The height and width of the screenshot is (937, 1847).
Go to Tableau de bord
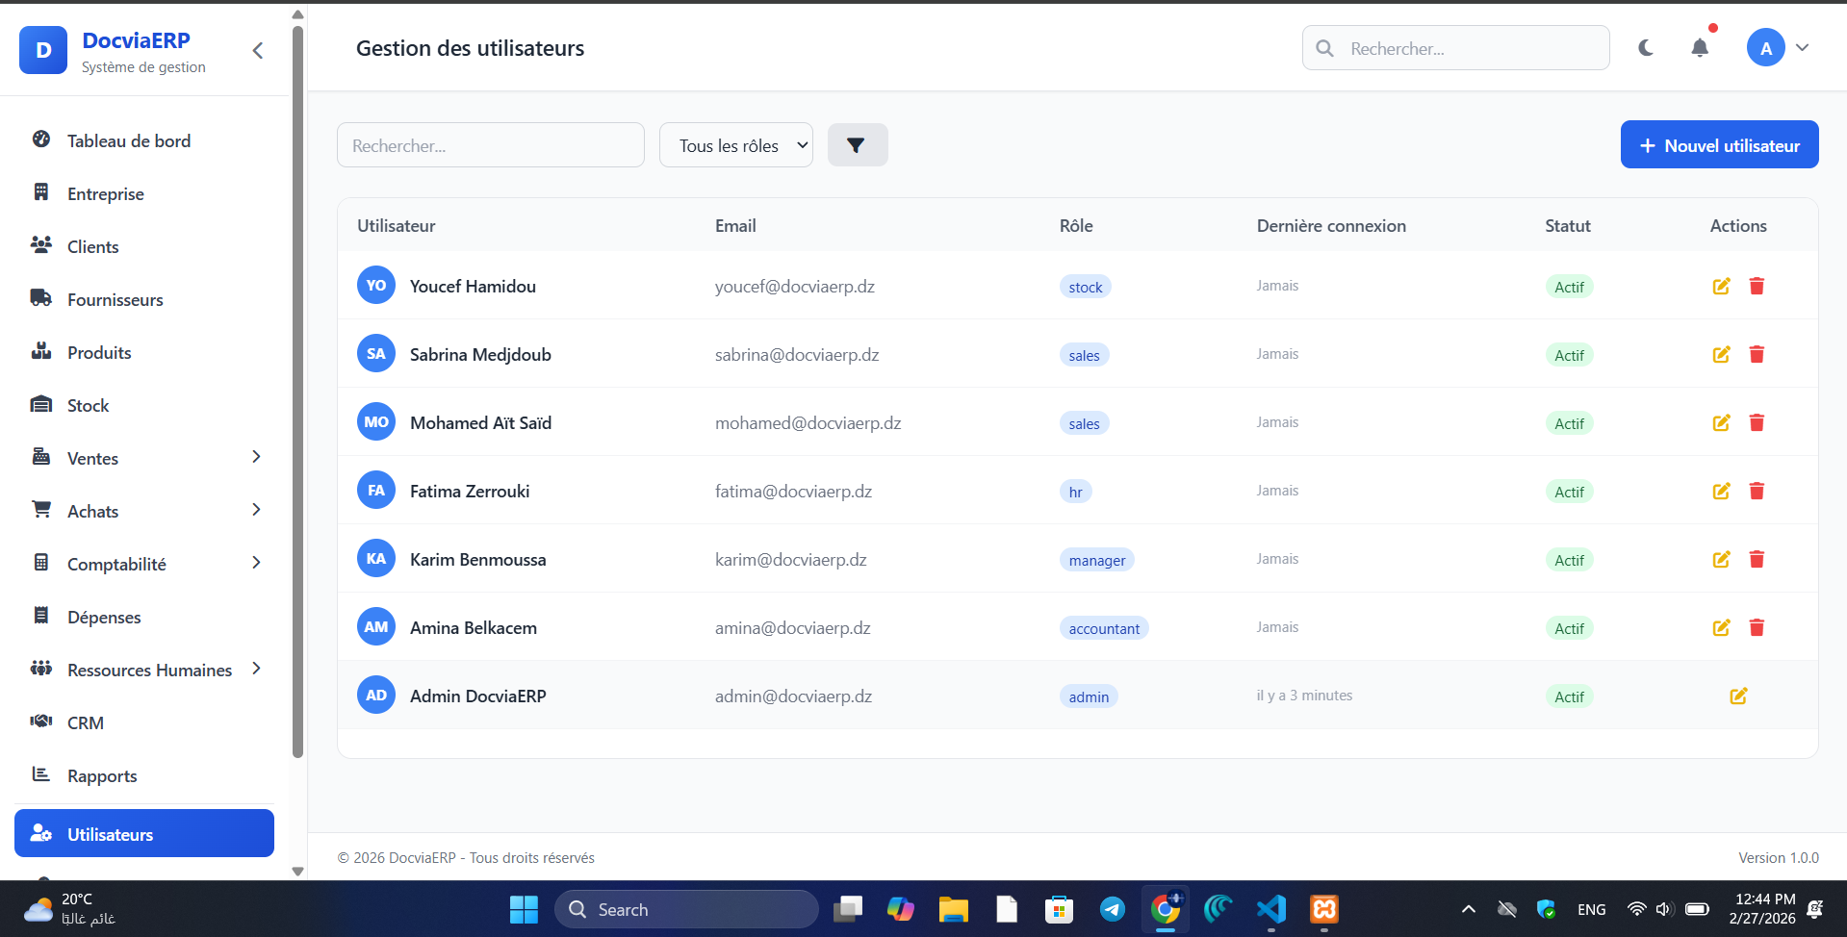tap(129, 141)
